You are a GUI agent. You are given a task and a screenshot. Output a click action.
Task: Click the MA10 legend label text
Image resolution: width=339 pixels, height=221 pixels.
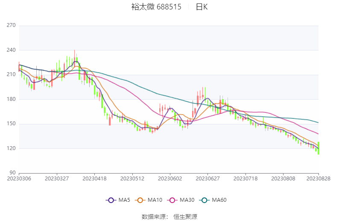coord(155,200)
